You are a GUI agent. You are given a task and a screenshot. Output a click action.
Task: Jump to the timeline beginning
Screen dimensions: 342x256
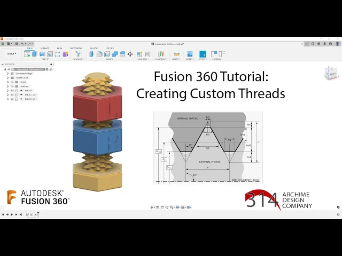[3, 214]
